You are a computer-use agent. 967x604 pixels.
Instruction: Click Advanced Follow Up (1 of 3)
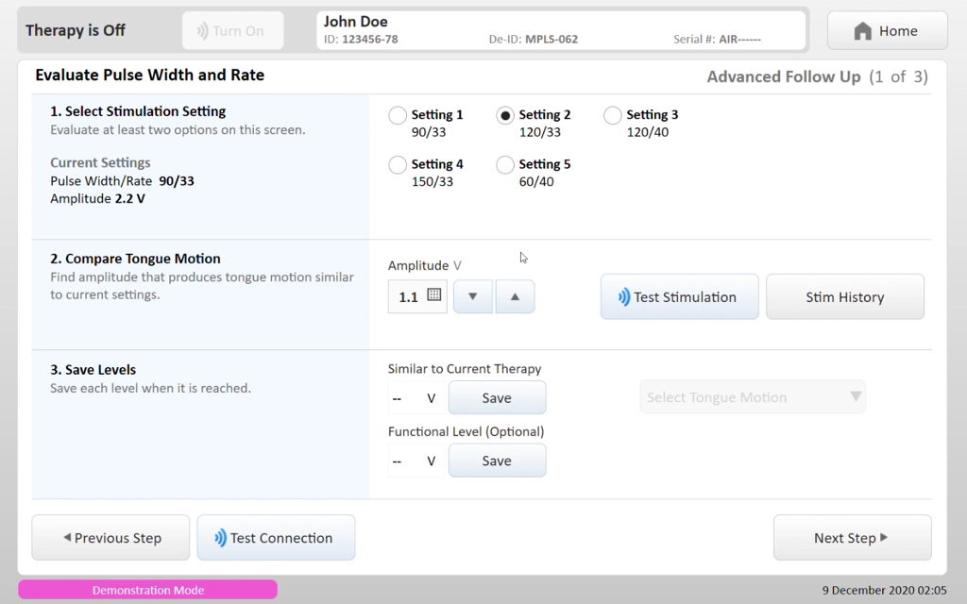(817, 76)
